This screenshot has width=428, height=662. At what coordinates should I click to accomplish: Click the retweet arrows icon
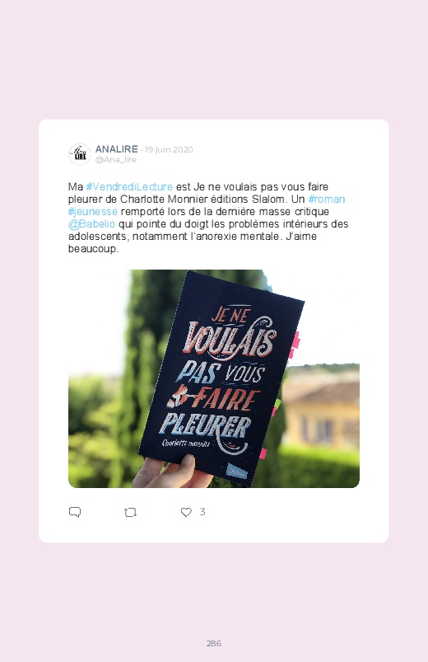click(x=130, y=512)
